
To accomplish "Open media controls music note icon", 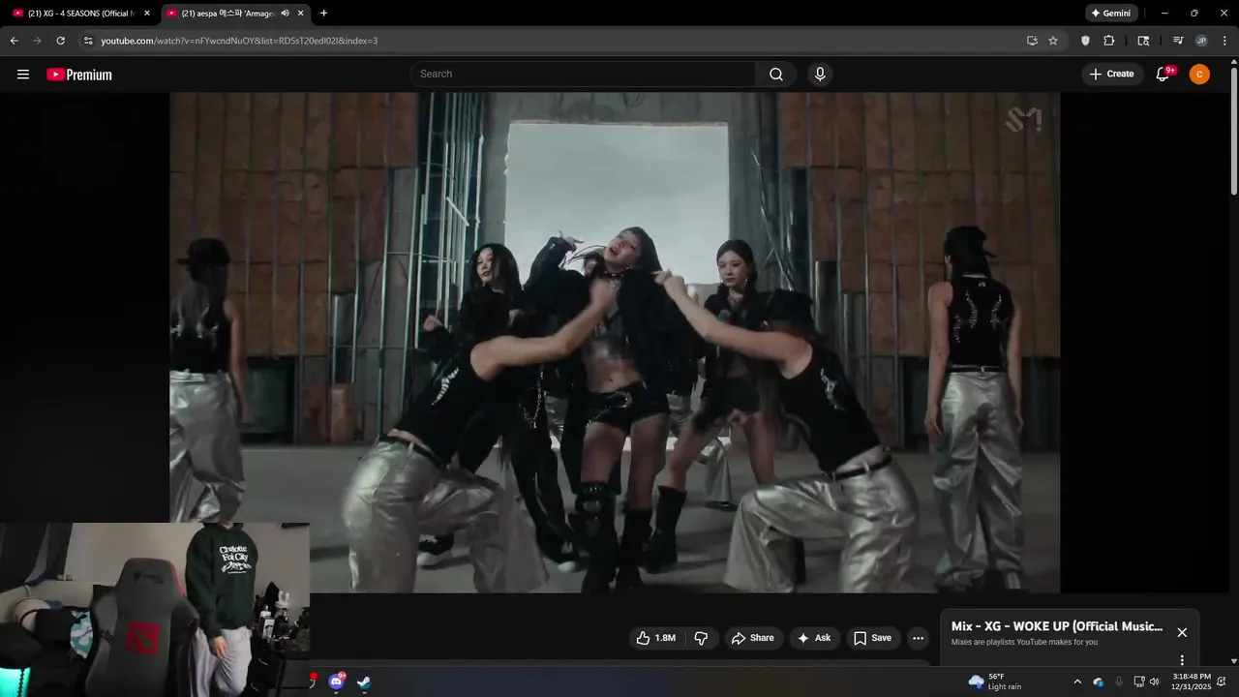I will [1178, 41].
